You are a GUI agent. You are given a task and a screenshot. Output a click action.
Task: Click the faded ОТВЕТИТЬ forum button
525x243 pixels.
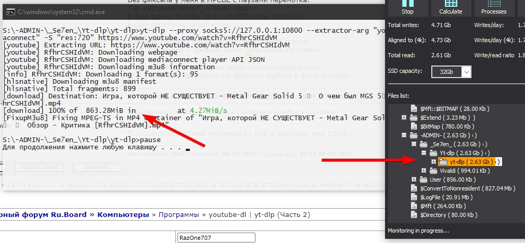click(x=97, y=168)
